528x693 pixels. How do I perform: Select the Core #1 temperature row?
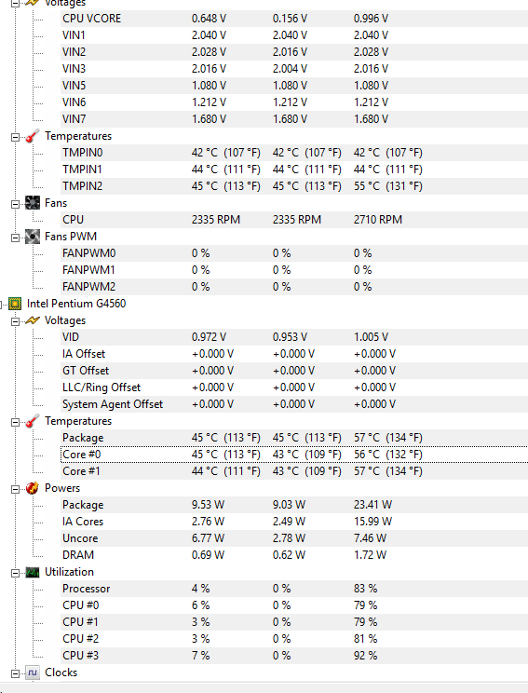click(x=294, y=471)
